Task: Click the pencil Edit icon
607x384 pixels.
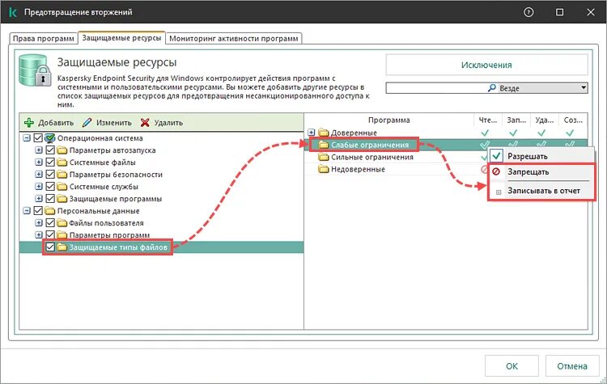Action: 87,123
